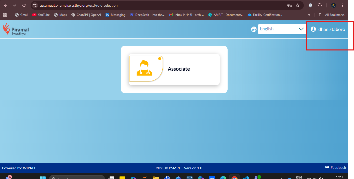
Task: Reload the page with the refresh icon
Action: click(24, 5)
